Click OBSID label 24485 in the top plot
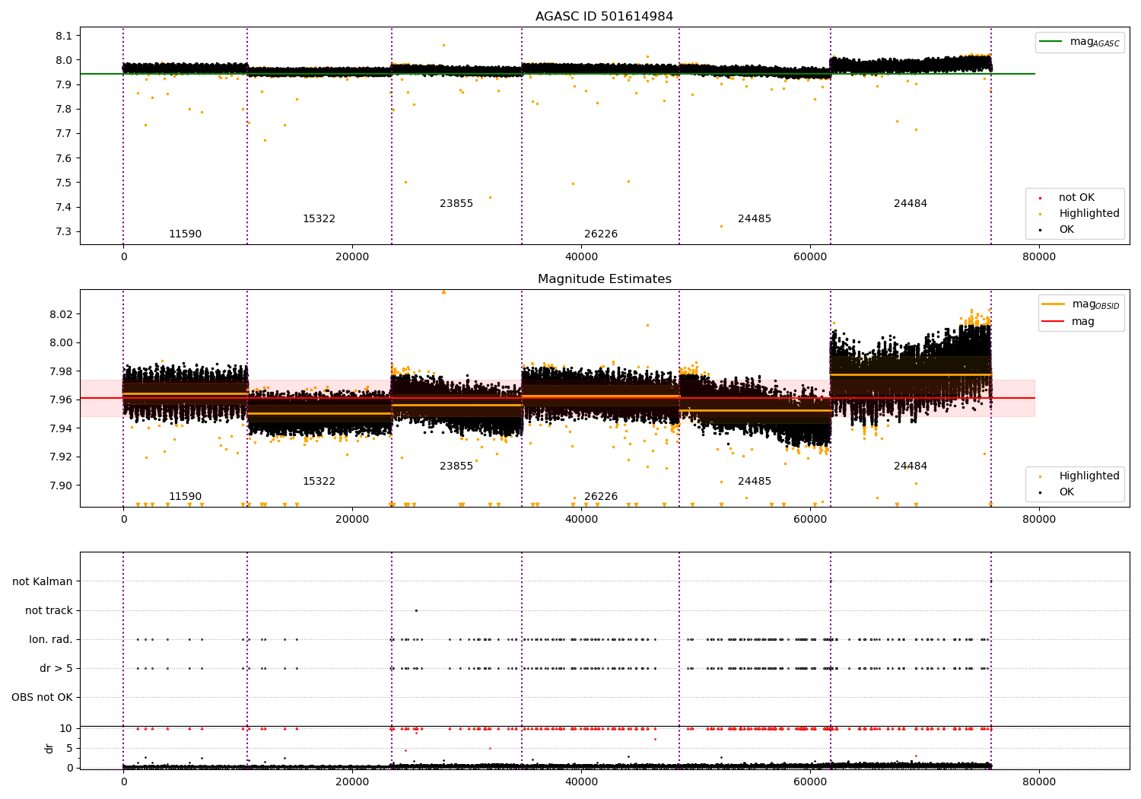Image resolution: width=1141 pixels, height=799 pixels. click(755, 219)
